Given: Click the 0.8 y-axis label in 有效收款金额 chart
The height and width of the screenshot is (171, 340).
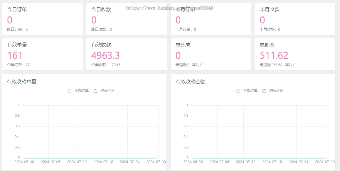Looking at the screenshot, I should pos(186,116).
